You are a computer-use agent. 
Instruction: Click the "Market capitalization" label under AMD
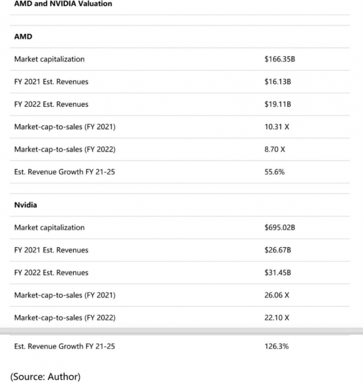pos(49,59)
